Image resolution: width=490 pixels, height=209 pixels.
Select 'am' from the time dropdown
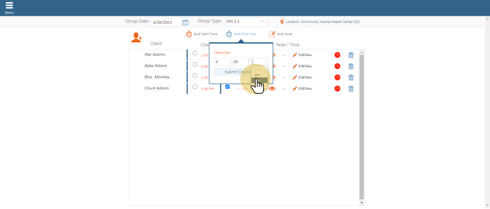point(257,75)
